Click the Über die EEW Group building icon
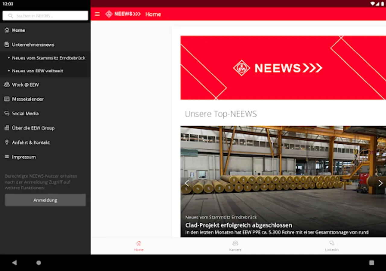Image resolution: width=386 pixels, height=271 pixels. [7, 128]
